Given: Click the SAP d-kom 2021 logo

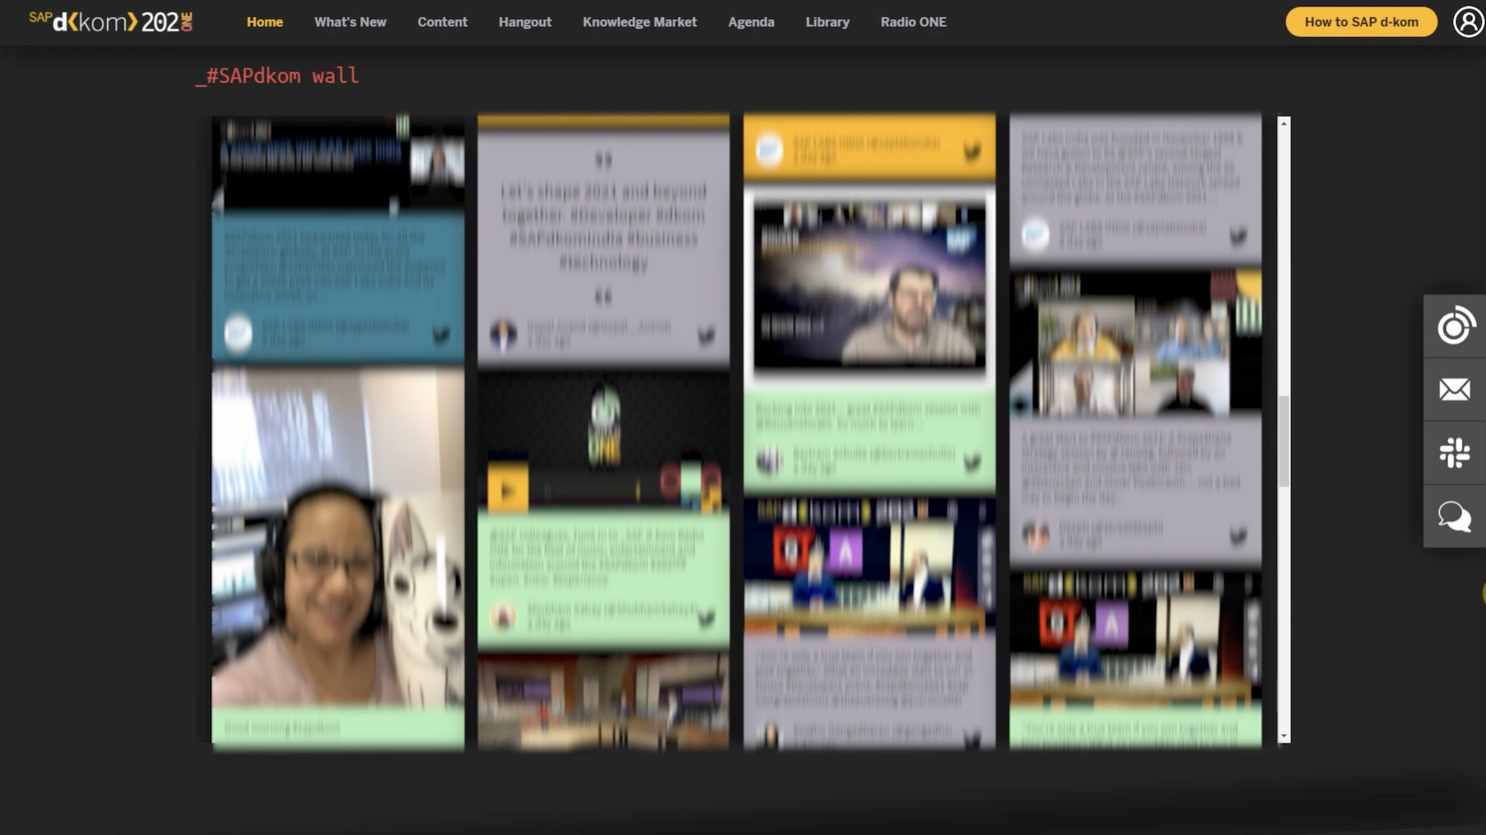Looking at the screenshot, I should (x=111, y=22).
